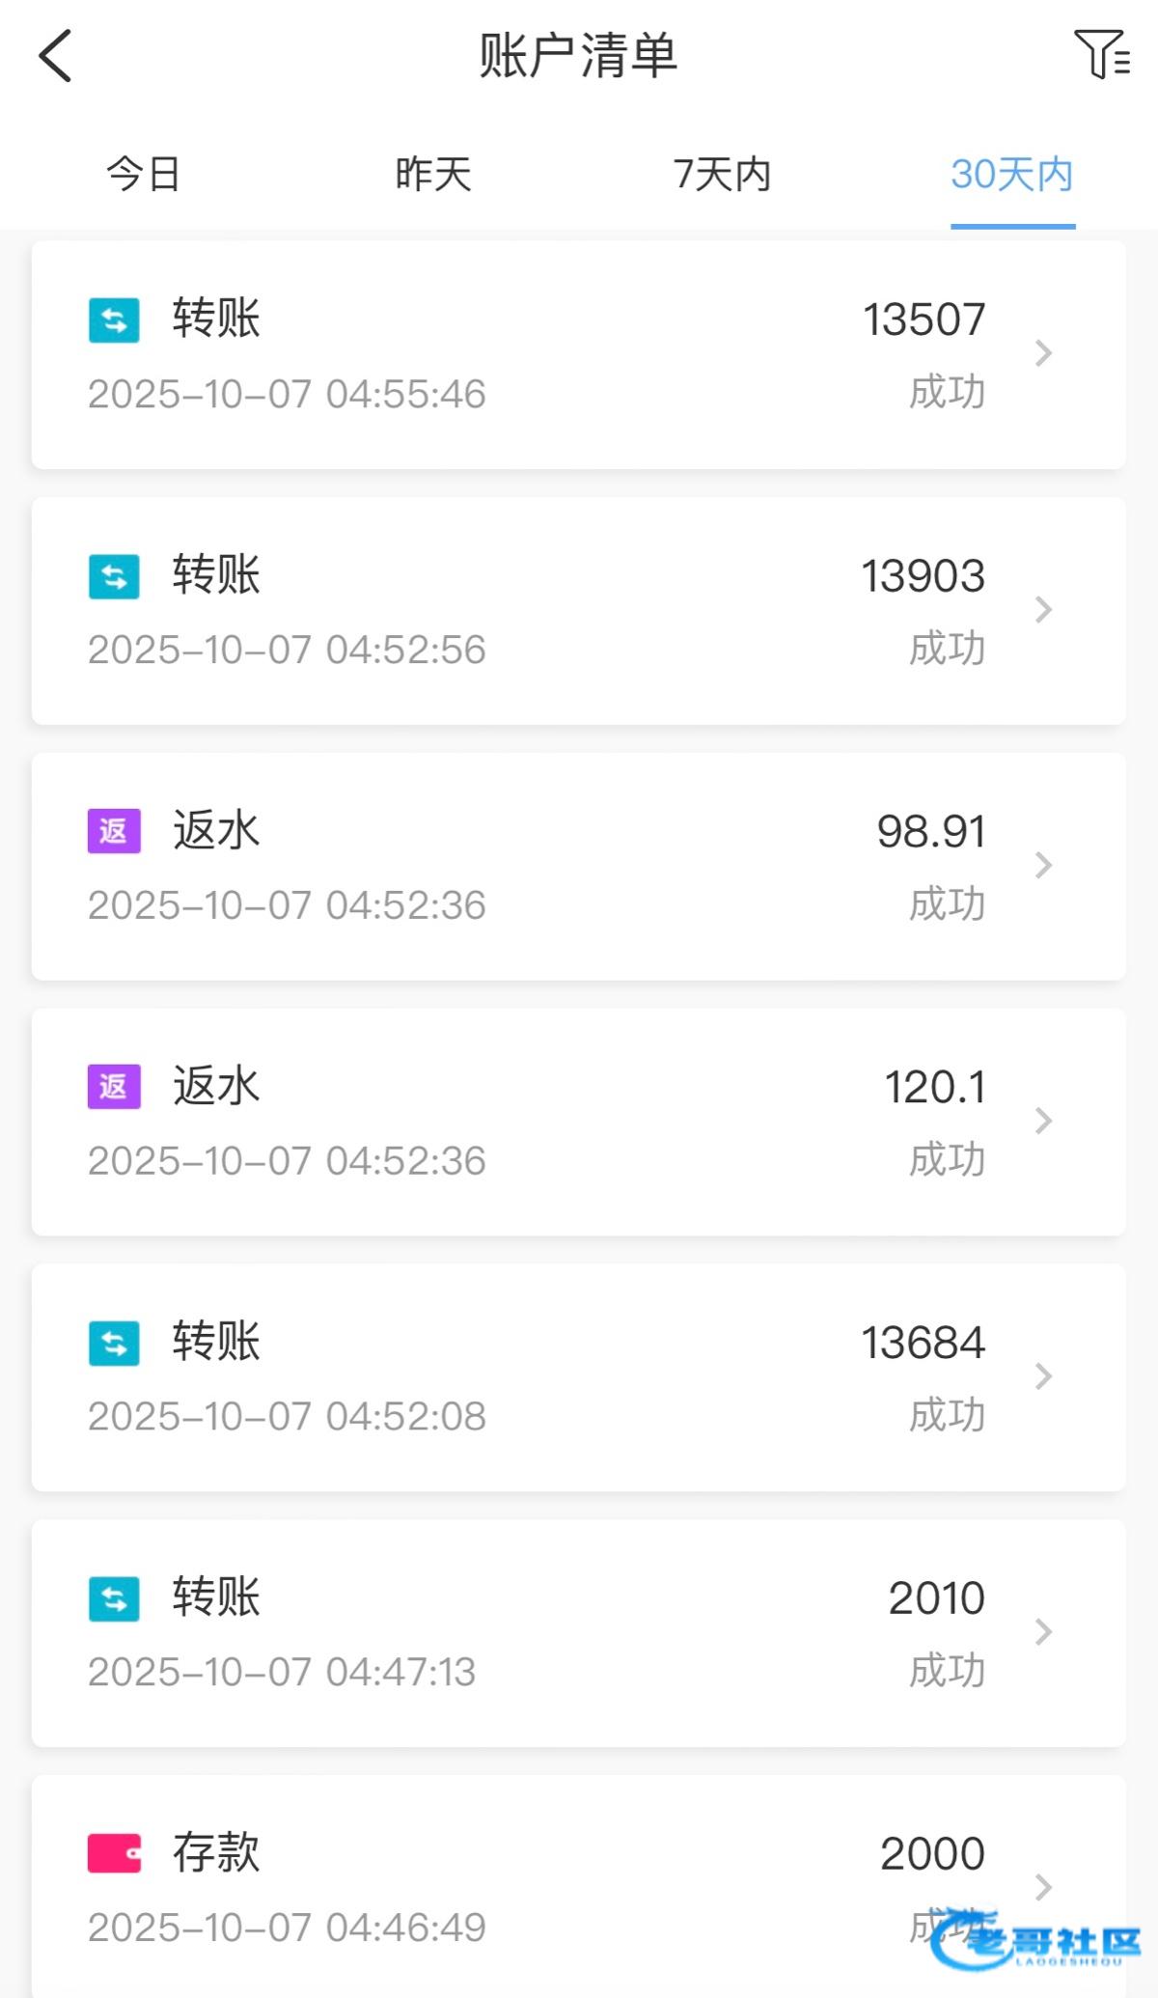Tap transfer icon for the 13684 entry
This screenshot has height=1998, width=1158.
pos(114,1343)
